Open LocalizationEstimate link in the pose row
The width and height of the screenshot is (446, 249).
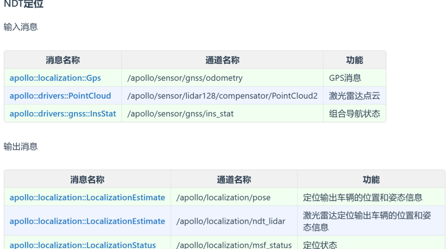87,197
